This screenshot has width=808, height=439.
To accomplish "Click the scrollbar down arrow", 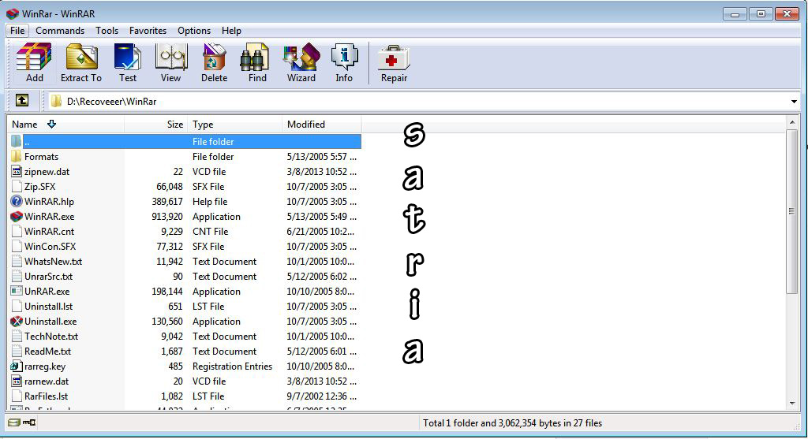I will [x=792, y=404].
